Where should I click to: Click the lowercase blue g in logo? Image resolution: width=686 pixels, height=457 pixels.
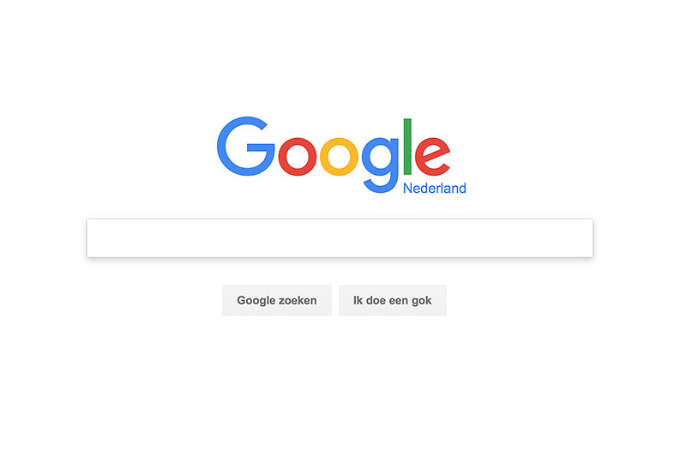pos(380,165)
